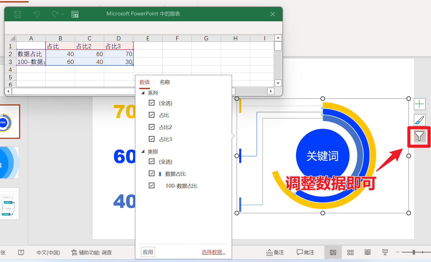The width and height of the screenshot is (431, 262).
Task: Click spreadsheet horizontal scroll right arrow
Action: (271, 91)
